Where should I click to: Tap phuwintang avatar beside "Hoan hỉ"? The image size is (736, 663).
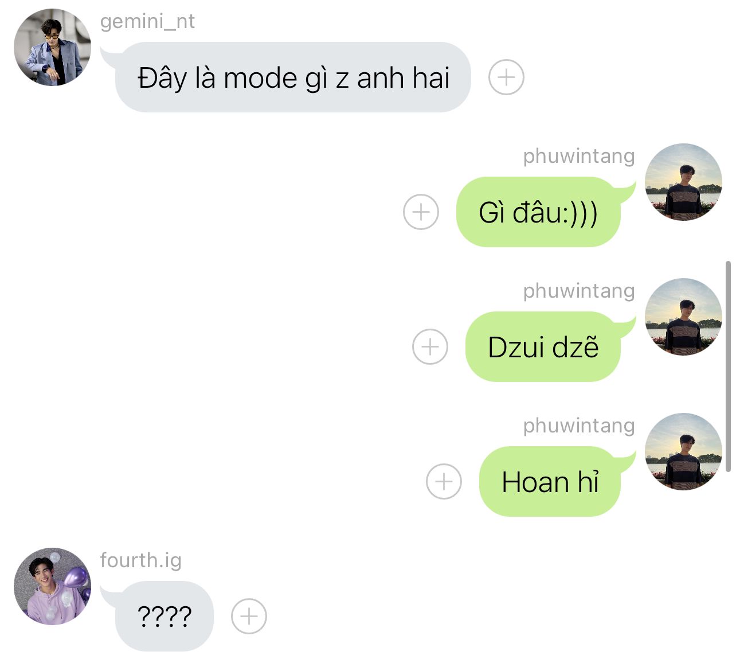click(683, 451)
